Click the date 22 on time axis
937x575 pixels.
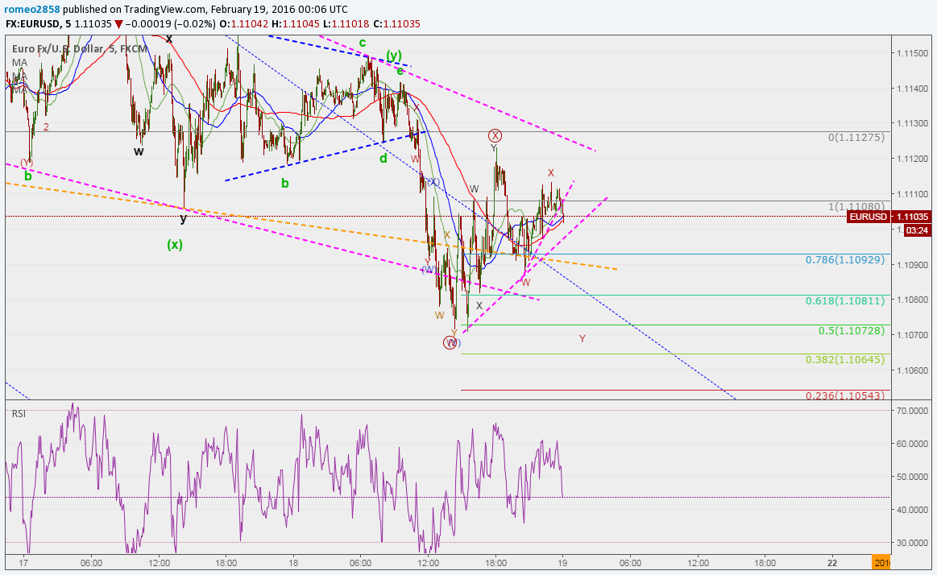tap(831, 562)
